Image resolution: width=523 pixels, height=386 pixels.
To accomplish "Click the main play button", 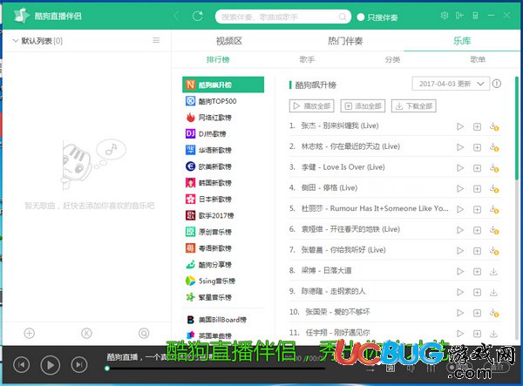I will coord(50,365).
